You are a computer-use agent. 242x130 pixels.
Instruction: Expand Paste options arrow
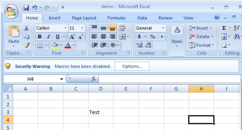[14, 46]
